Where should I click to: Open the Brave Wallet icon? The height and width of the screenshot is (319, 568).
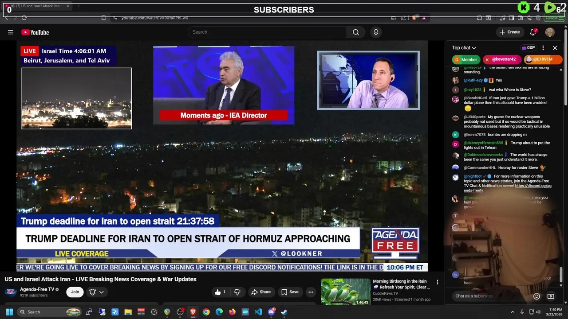click(520, 18)
